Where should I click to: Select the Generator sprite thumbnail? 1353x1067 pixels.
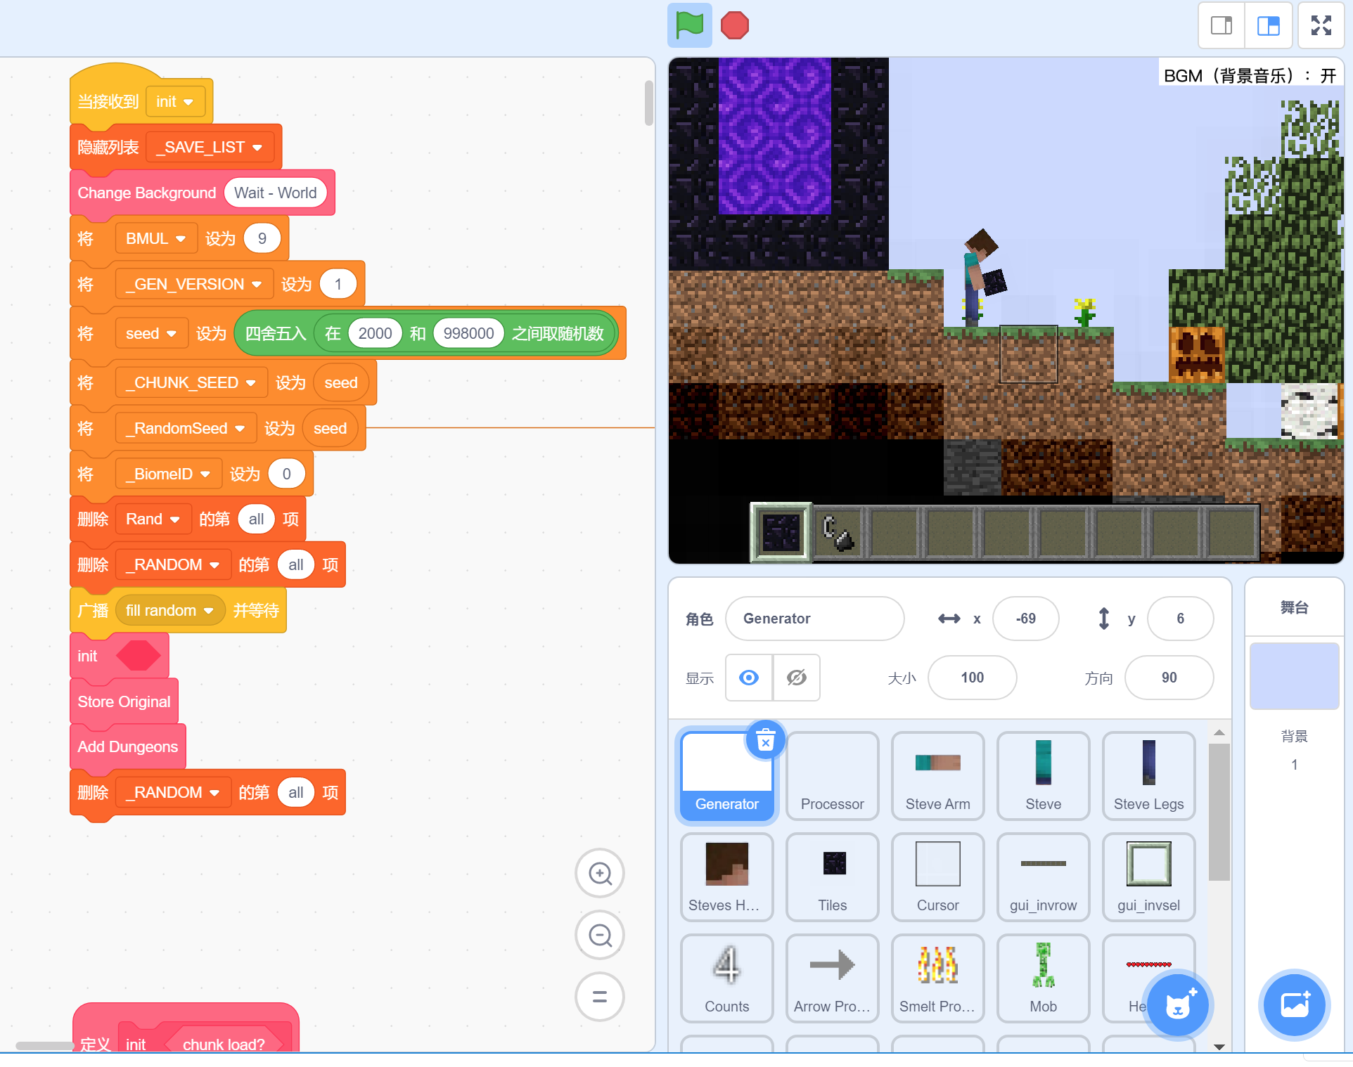[726, 775]
